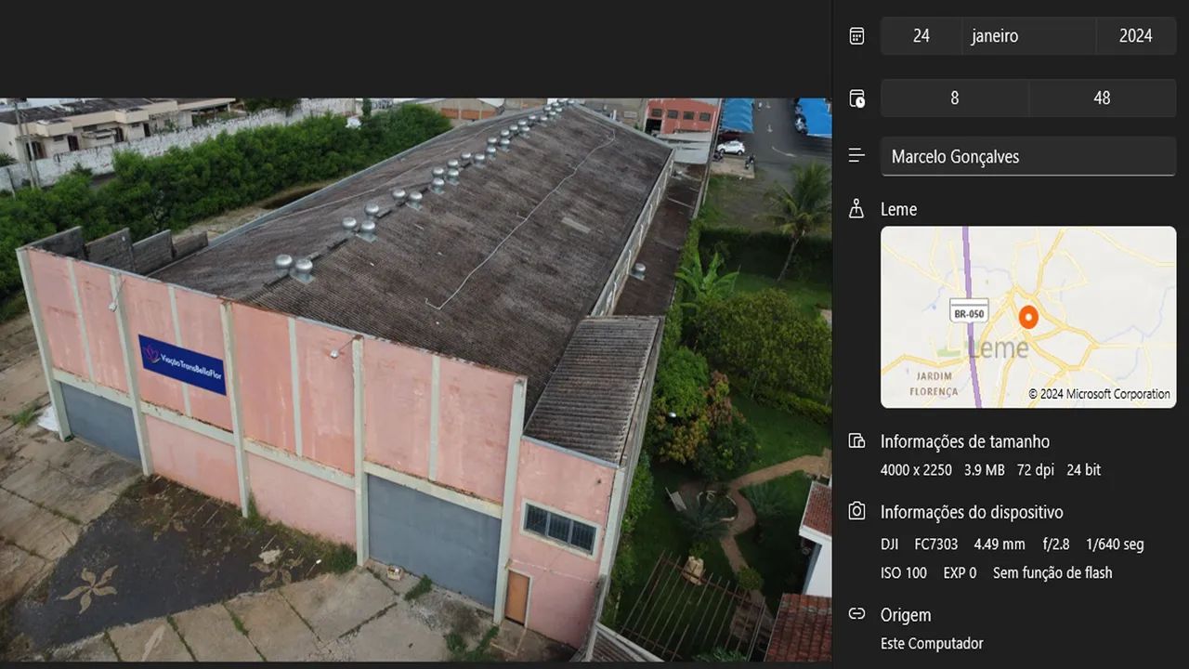Click the description lines icon
Viewport: 1189px width, 669px height.
(x=856, y=156)
